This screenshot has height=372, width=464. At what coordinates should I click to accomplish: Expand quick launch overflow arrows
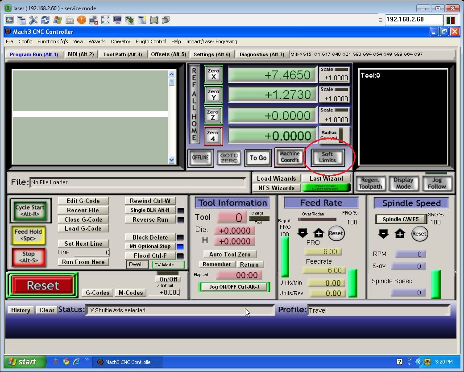[x=87, y=360]
